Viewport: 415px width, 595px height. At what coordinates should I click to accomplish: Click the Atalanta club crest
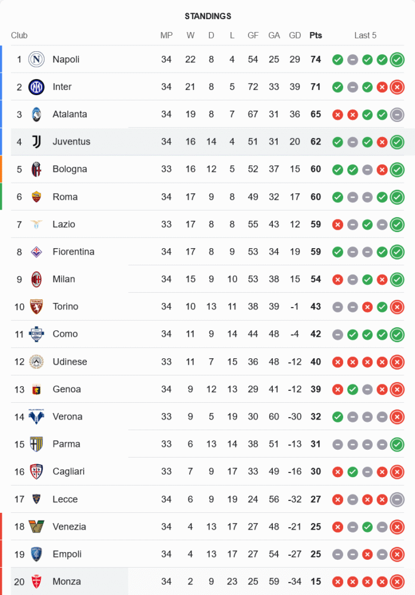37,114
